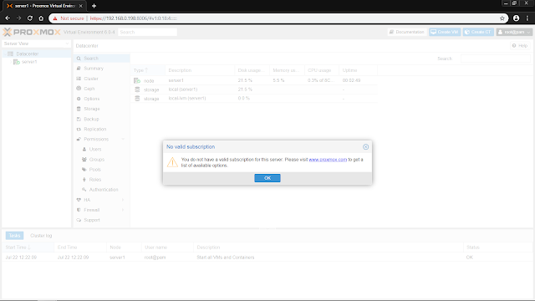Open a new browser tab
This screenshot has width=535, height=301.
pyautogui.click(x=94, y=6)
